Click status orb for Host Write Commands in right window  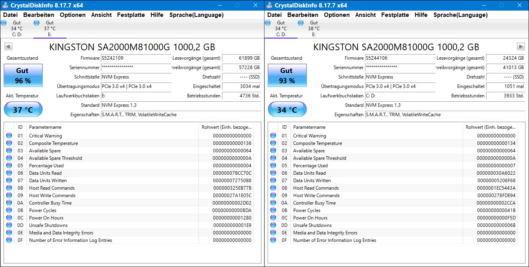pos(273,196)
